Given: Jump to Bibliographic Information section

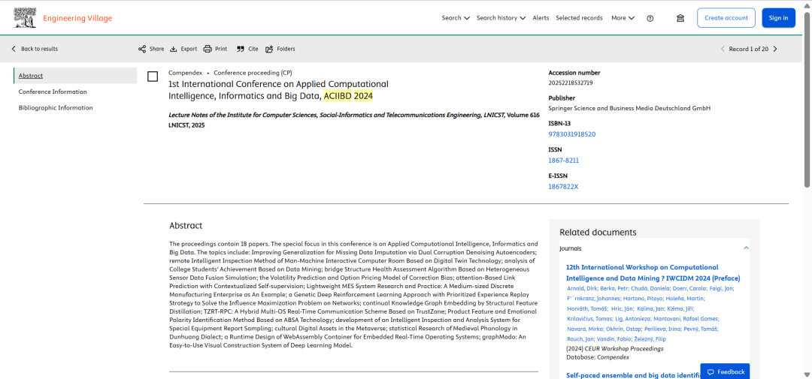Looking at the screenshot, I should [56, 108].
